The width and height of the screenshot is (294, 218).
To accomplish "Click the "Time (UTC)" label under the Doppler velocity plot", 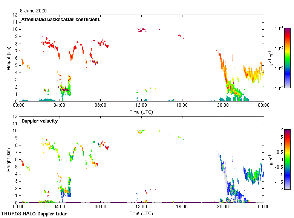I will pyautogui.click(x=141, y=213).
